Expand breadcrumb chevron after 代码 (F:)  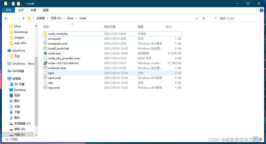click(64, 18)
